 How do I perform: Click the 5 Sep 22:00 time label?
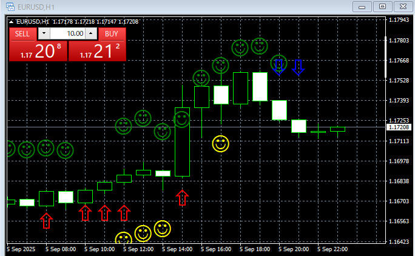(x=332, y=249)
